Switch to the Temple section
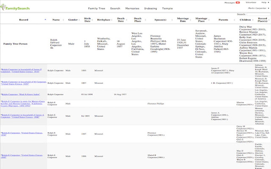This screenshot has height=169, width=271. pos(167,8)
